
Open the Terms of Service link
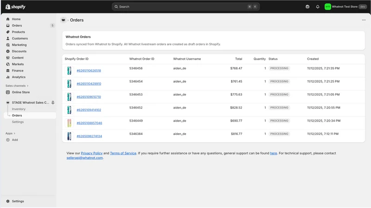[123, 153]
